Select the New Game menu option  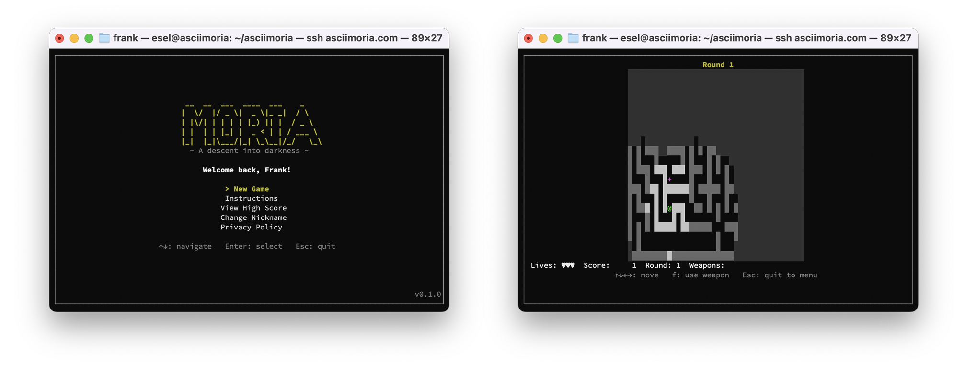(251, 189)
